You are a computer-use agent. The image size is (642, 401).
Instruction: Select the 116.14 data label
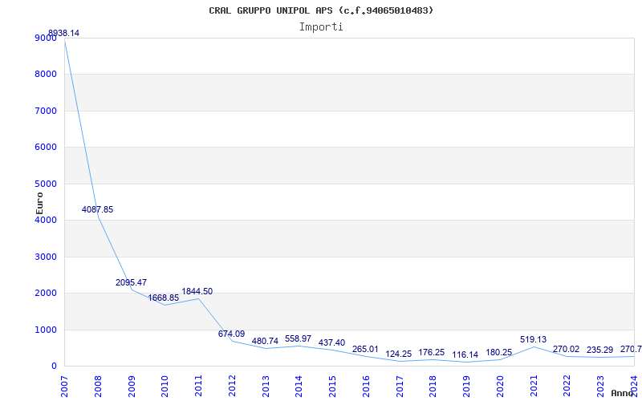465,354
